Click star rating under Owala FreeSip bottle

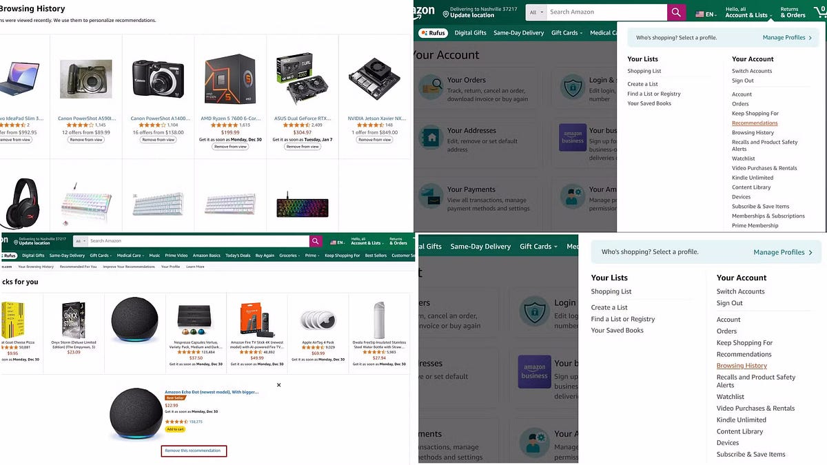(x=373, y=352)
